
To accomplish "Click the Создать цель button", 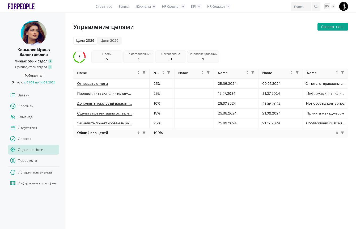I will click(332, 27).
